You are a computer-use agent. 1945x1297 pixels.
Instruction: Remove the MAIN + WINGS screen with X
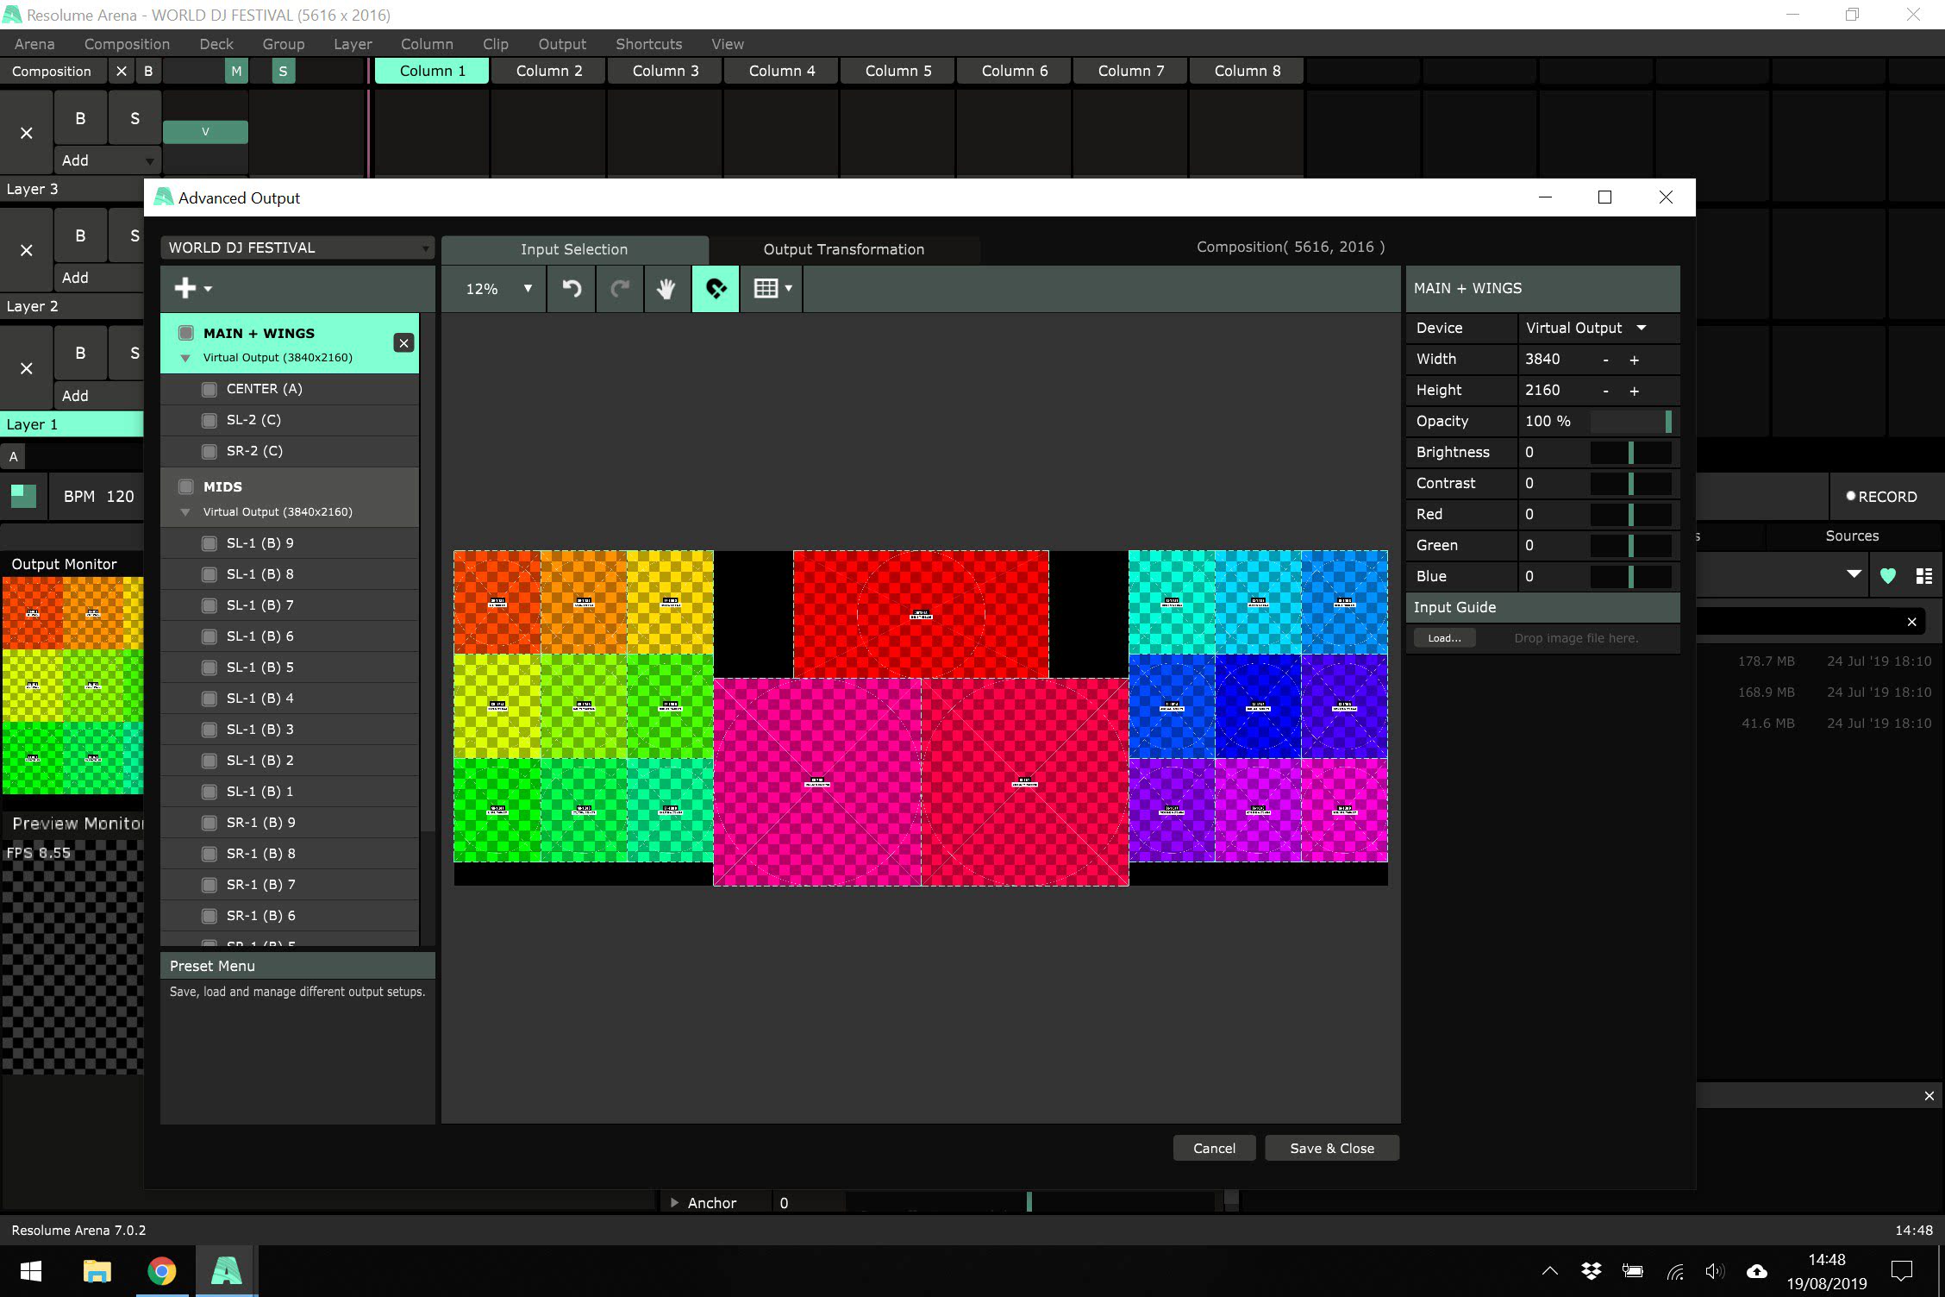[x=403, y=343]
